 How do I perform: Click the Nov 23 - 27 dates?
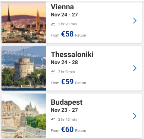click(x=64, y=110)
